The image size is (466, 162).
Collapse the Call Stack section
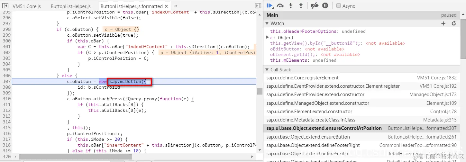267,69
